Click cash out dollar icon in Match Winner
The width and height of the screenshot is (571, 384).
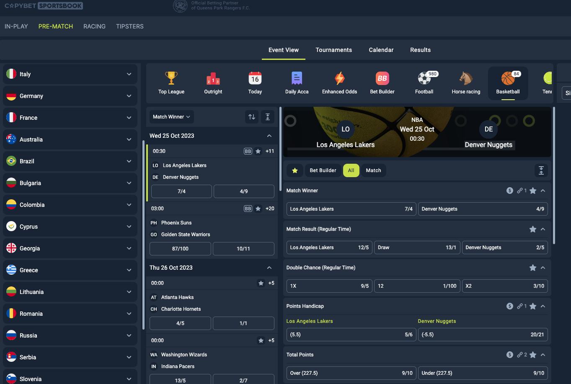(510, 191)
